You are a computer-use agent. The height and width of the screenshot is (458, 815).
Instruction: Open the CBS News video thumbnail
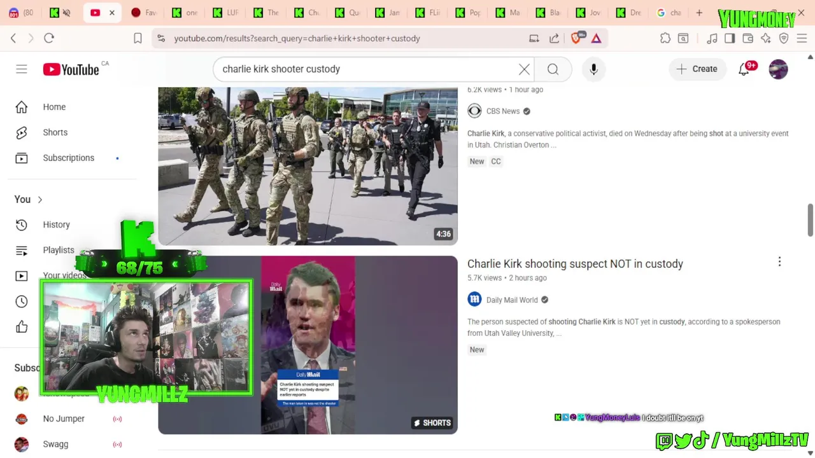[x=308, y=165]
